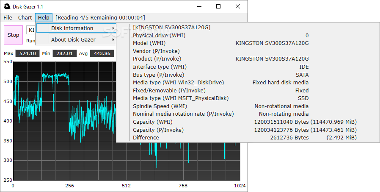The height and width of the screenshot is (192, 380).
Task: Open the File menu
Action: pyautogui.click(x=8, y=18)
